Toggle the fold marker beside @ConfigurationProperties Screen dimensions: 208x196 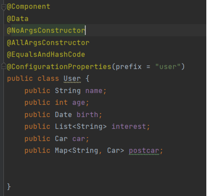[x=3, y=66]
